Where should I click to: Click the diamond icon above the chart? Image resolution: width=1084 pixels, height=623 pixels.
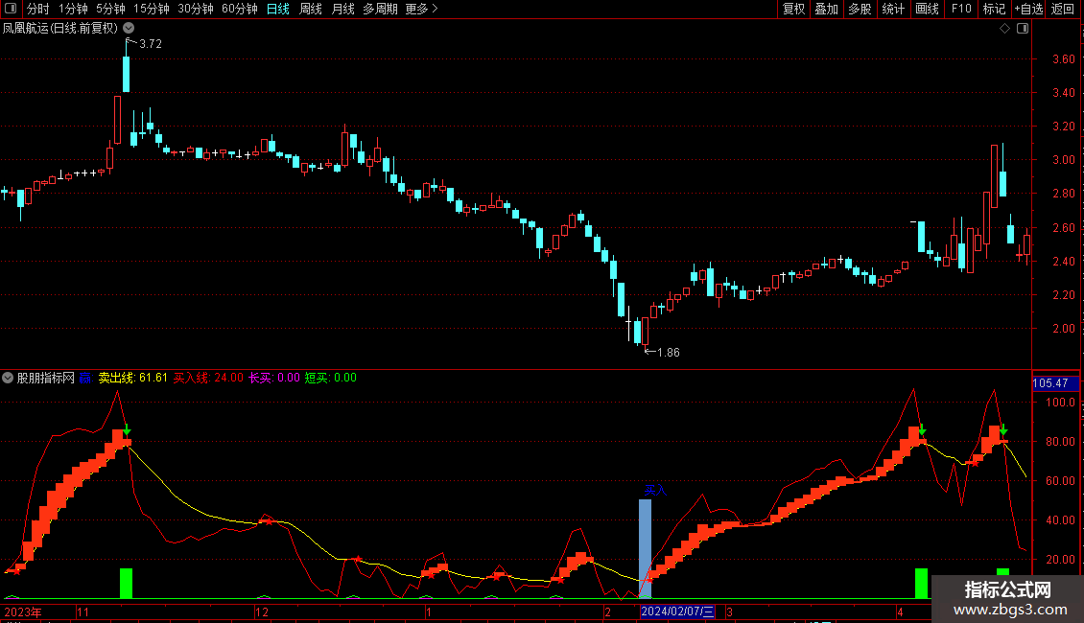[1004, 29]
